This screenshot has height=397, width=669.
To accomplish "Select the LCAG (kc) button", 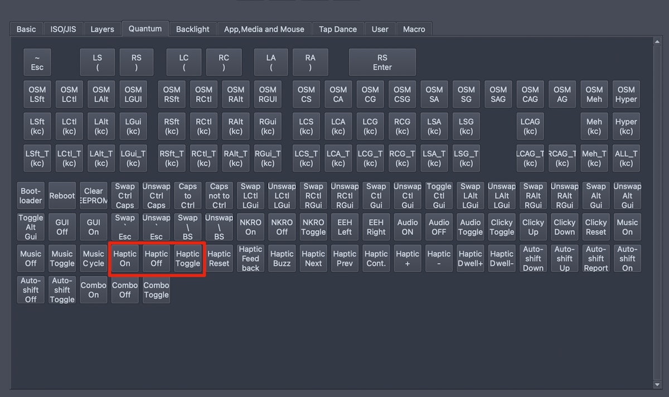I will tap(530, 127).
